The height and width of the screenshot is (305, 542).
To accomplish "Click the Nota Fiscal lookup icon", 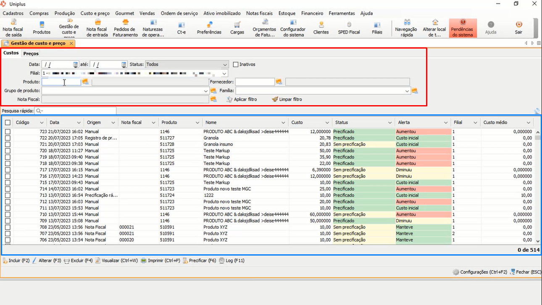I will (x=213, y=99).
